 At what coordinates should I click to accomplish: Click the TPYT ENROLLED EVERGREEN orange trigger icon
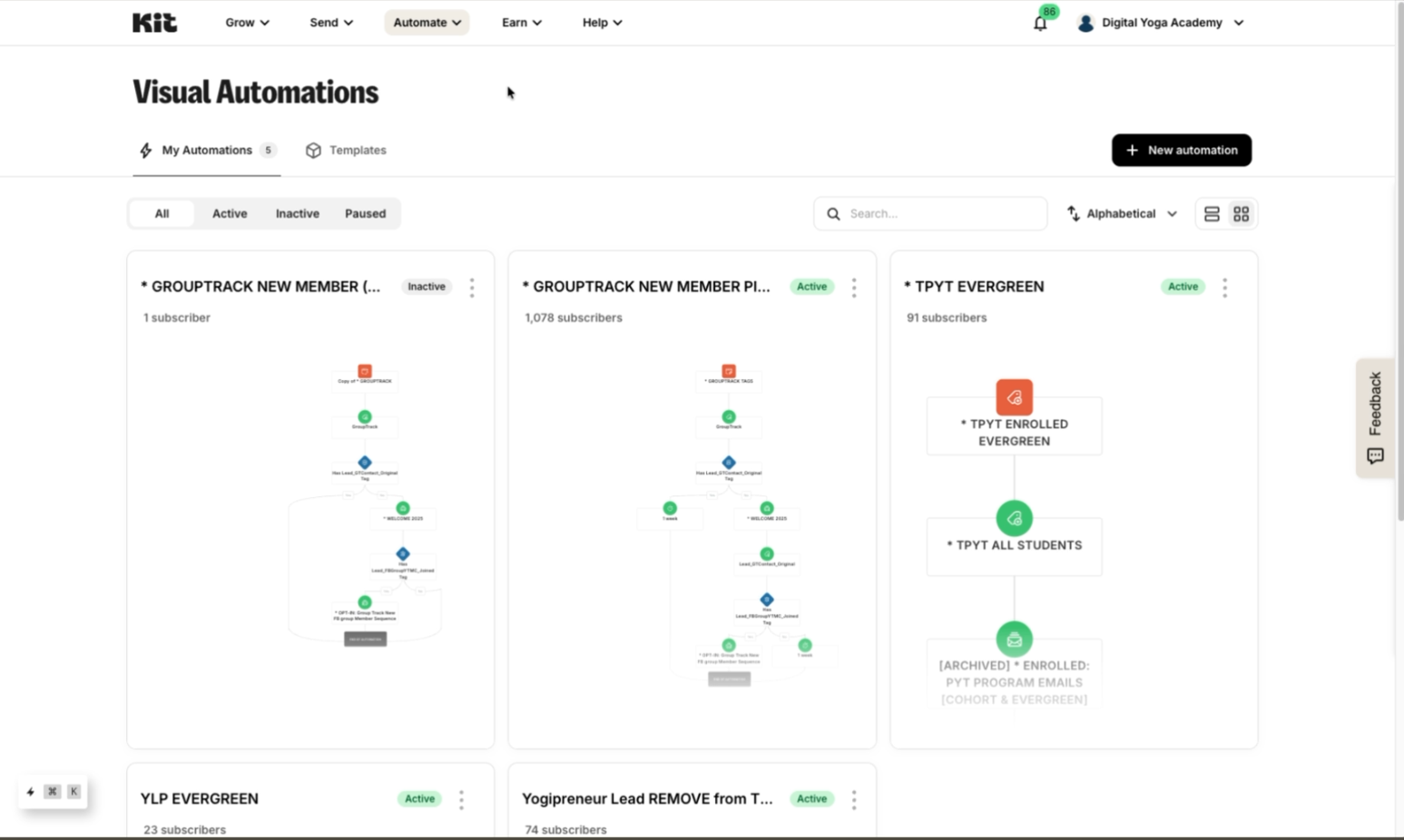point(1014,397)
